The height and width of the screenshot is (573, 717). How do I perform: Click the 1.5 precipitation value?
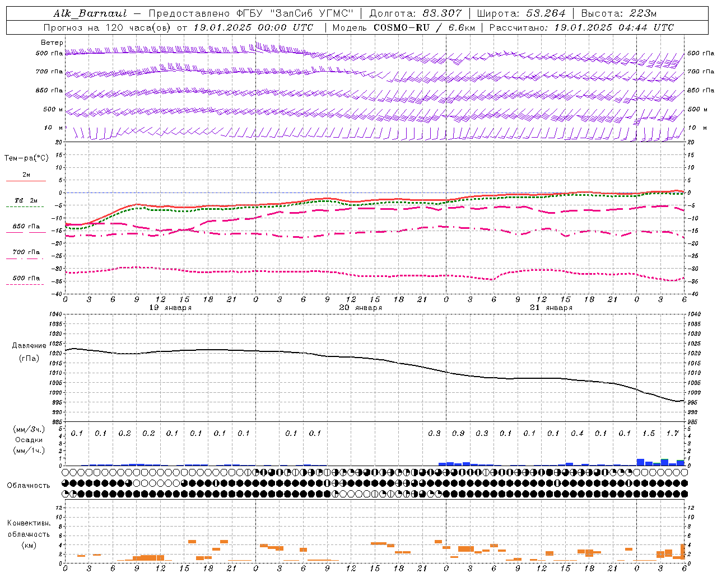pyautogui.click(x=649, y=434)
